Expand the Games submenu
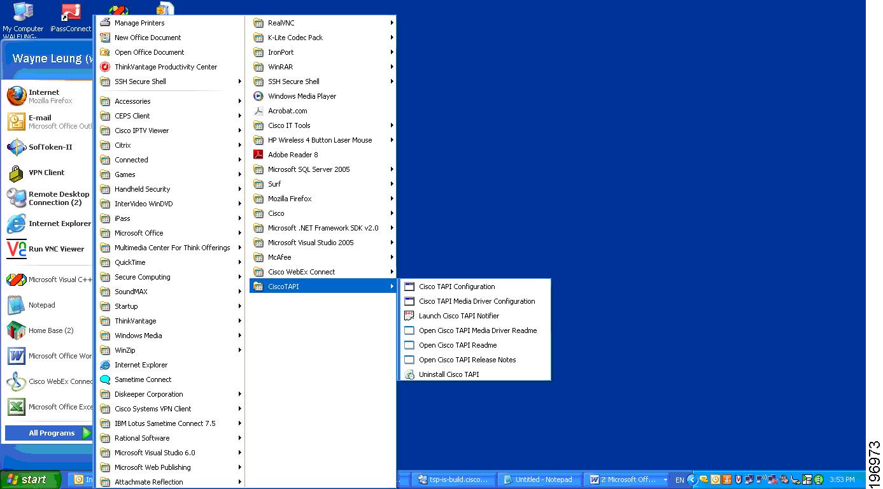Image resolution: width=883 pixels, height=489 pixels. [170, 174]
